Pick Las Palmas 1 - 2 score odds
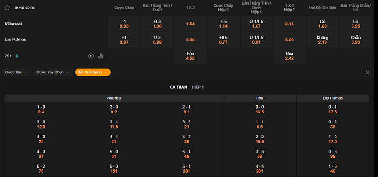Image resolution: width=378 pixels, height=177 pixels. [x=333, y=139]
